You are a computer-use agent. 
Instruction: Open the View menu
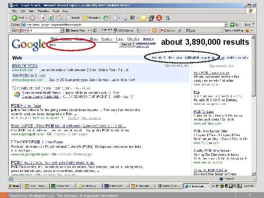pyautogui.click(x=31, y=11)
